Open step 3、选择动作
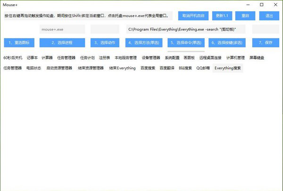This screenshot has width=283, height=191. (105, 43)
